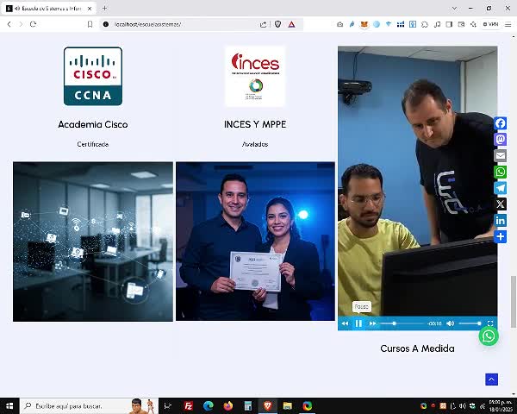Share page via Email icon
This screenshot has height=414, width=517.
500,156
